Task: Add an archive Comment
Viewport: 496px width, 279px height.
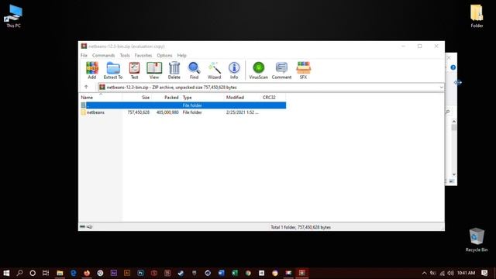Action: tap(281, 71)
